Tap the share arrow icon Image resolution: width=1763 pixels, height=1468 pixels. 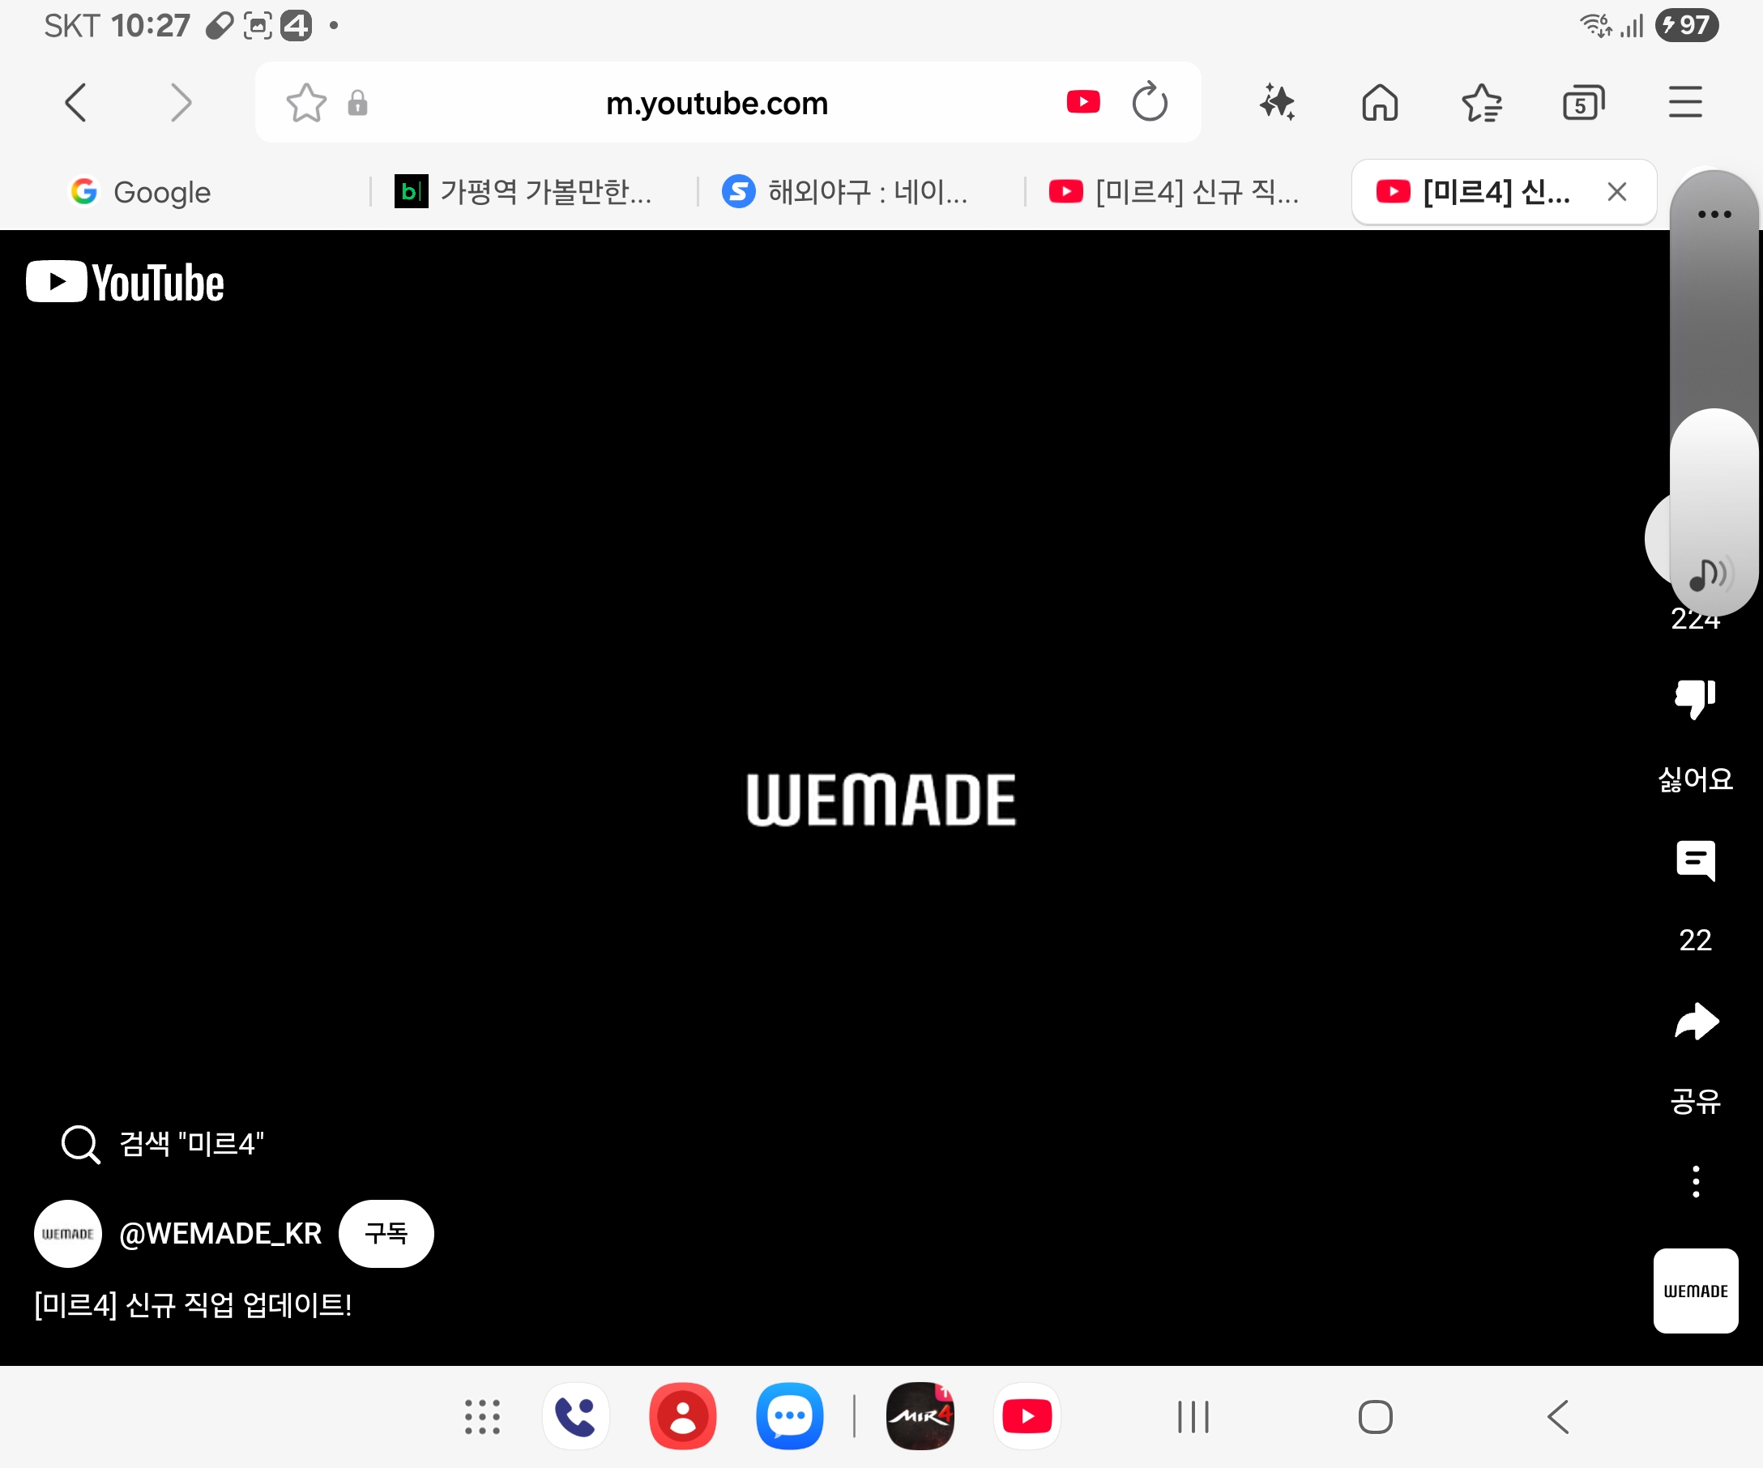[x=1694, y=1021]
